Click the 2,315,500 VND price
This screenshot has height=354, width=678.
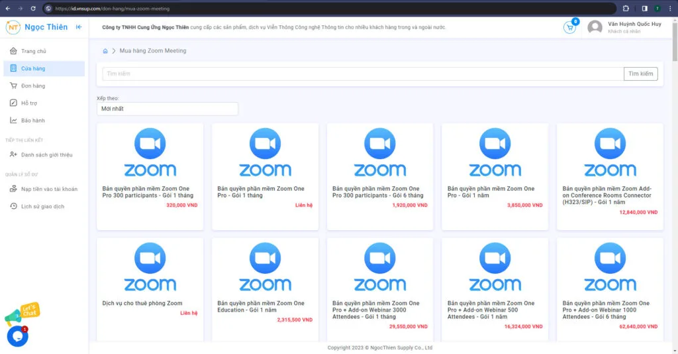pos(295,320)
